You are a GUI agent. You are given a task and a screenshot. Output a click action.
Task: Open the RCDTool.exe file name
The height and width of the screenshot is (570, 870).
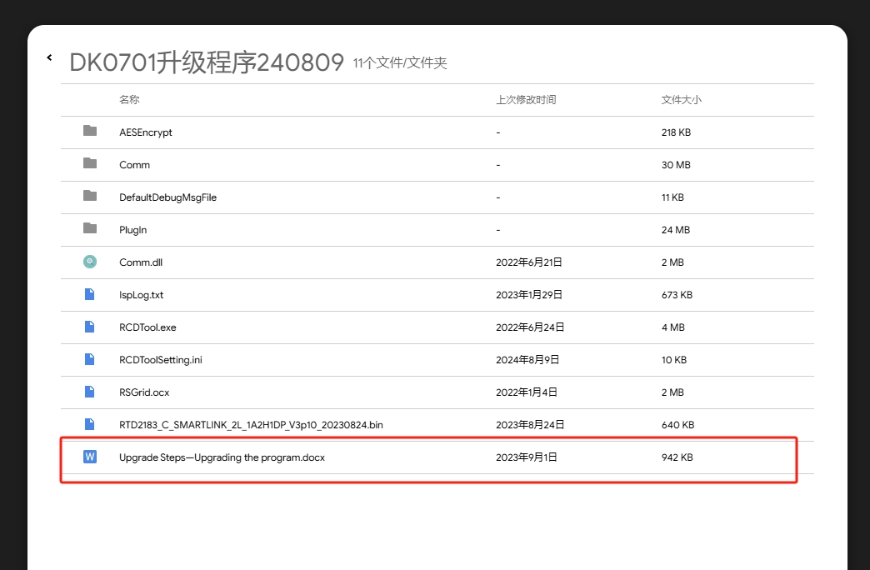click(x=147, y=327)
